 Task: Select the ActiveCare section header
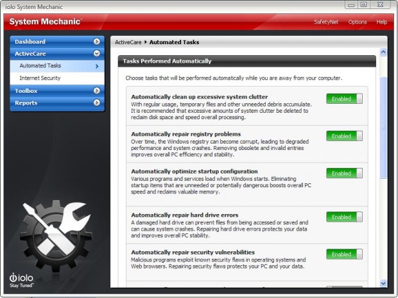coord(57,54)
